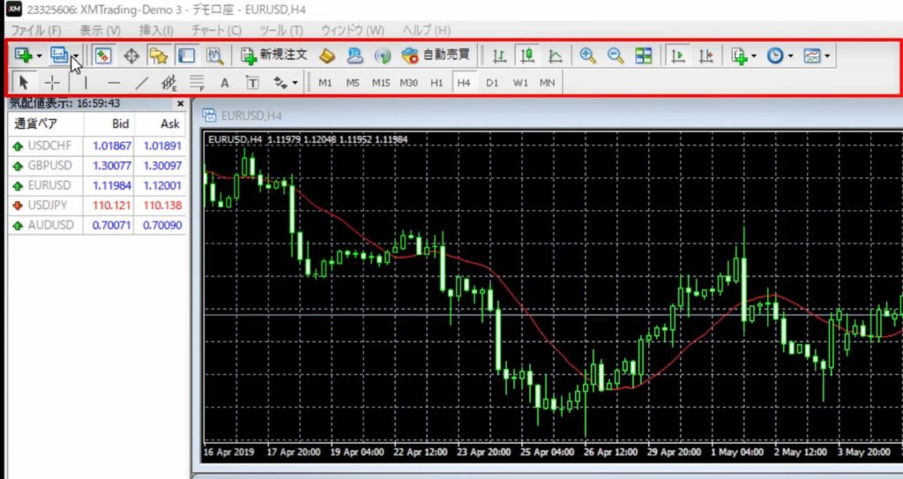The width and height of the screenshot is (903, 479).
Task: Open the ツール (T) menu
Action: (281, 30)
